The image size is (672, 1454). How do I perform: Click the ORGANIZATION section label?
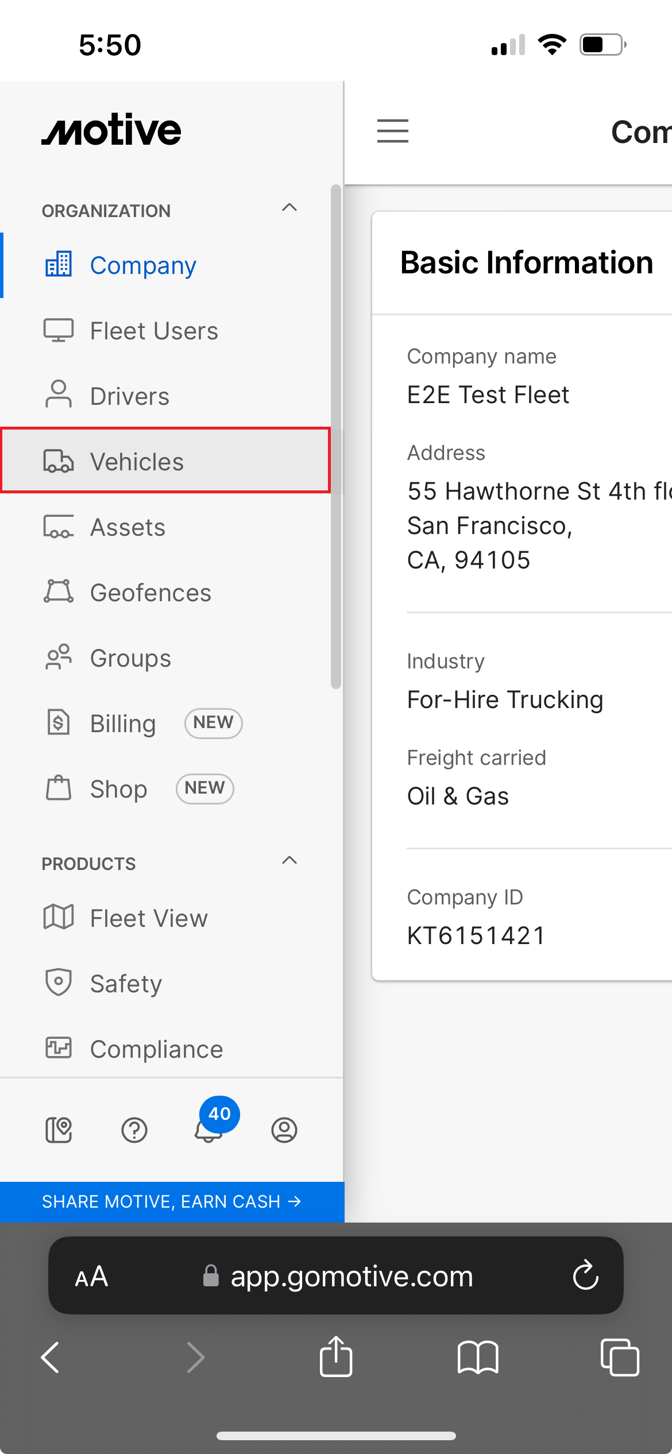click(x=106, y=211)
